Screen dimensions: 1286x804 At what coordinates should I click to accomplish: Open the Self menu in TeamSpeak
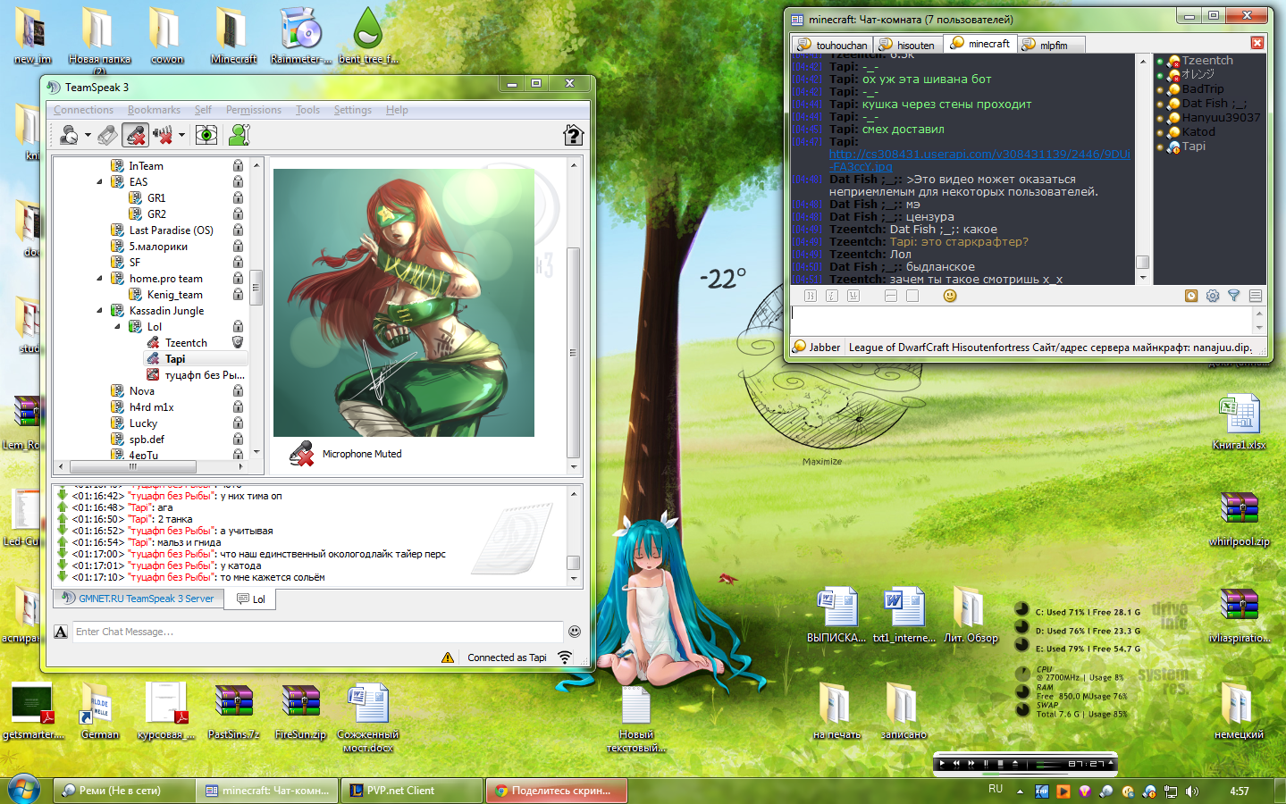[x=203, y=110]
